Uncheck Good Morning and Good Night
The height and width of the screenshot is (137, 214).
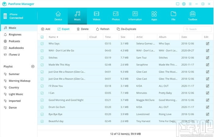click(x=42, y=100)
